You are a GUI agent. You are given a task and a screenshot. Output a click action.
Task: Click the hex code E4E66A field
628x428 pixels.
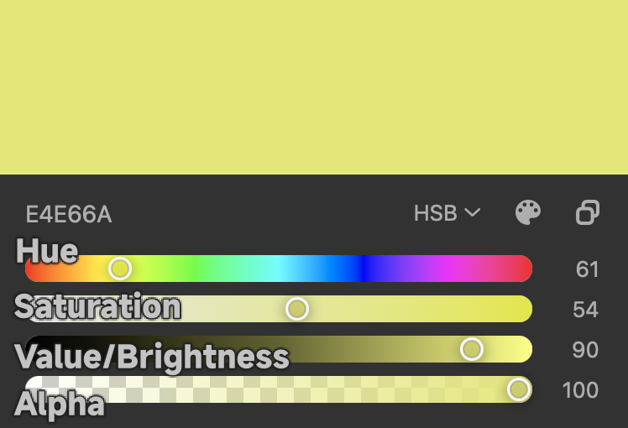(x=69, y=215)
